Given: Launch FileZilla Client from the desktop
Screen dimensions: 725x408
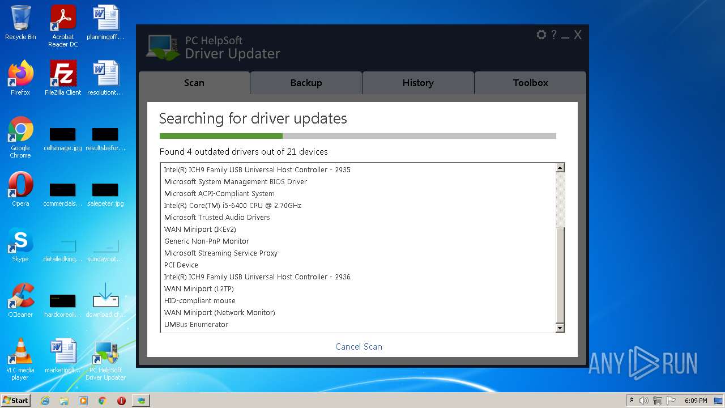Looking at the screenshot, I should (x=63, y=78).
